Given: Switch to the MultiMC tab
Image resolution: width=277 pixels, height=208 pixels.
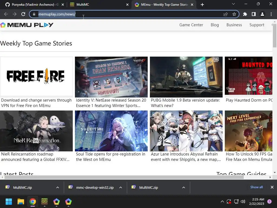Looking at the screenshot, I should (99, 5).
